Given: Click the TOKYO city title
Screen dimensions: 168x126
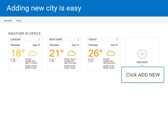Looking at the screenshot, I should [93, 39].
